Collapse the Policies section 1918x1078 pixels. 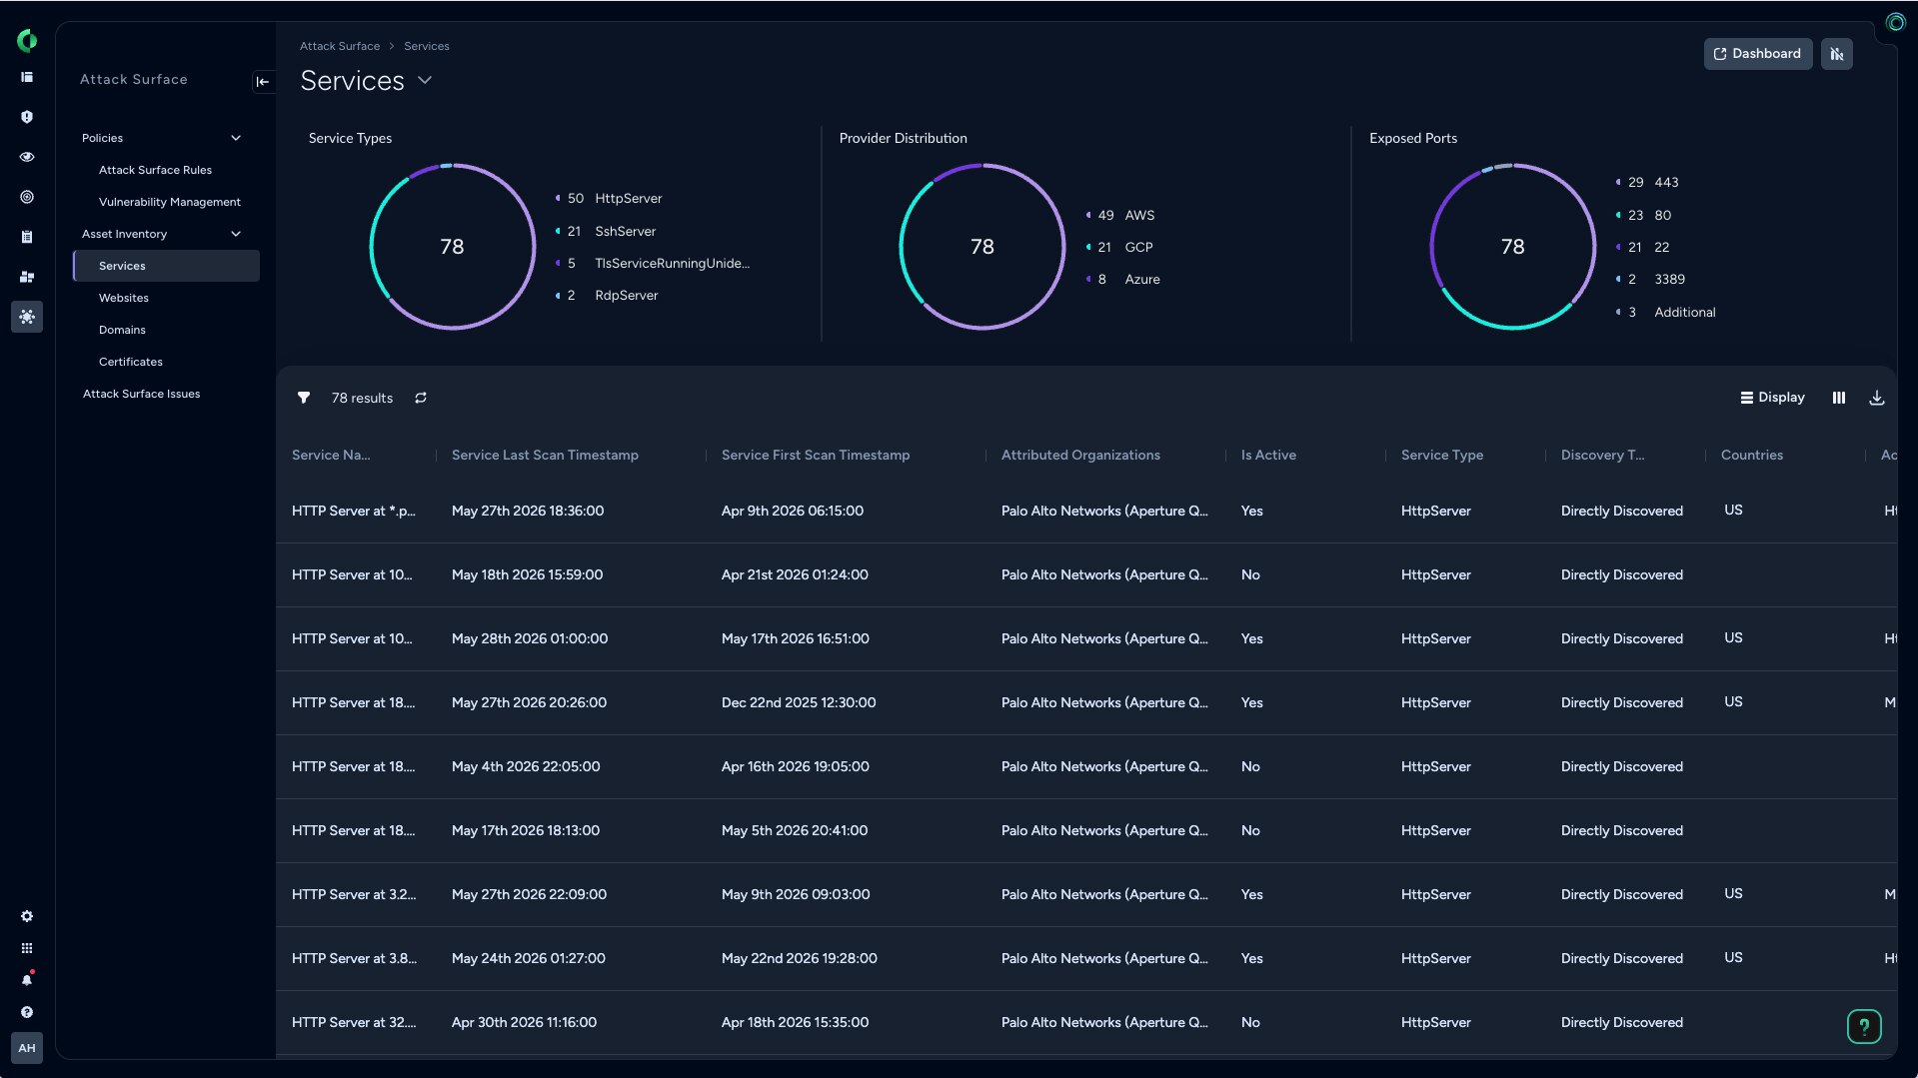click(236, 138)
